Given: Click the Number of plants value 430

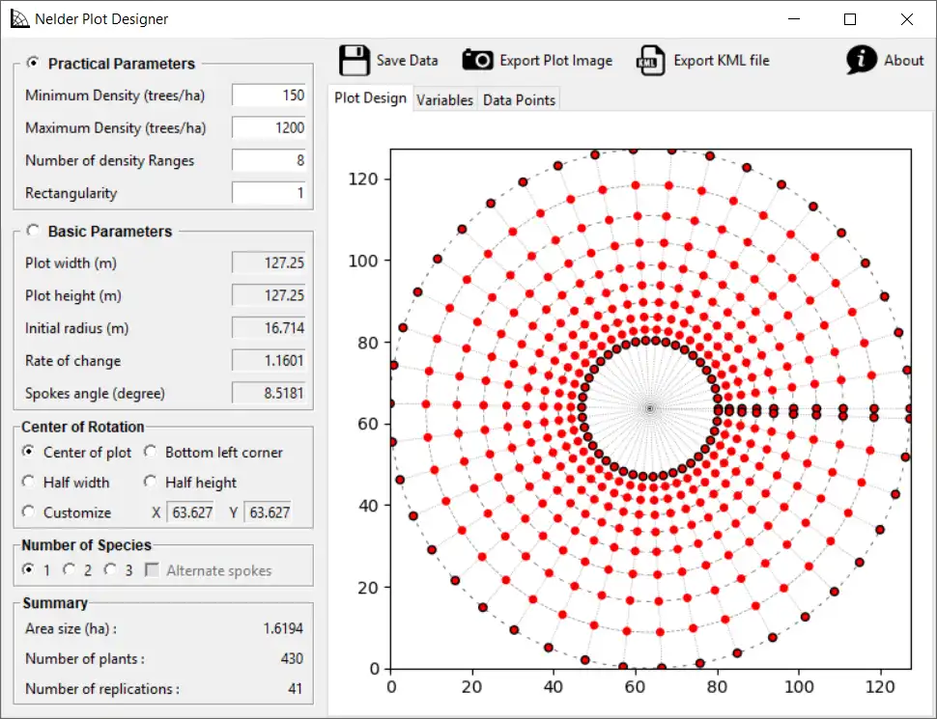Looking at the screenshot, I should 293,658.
